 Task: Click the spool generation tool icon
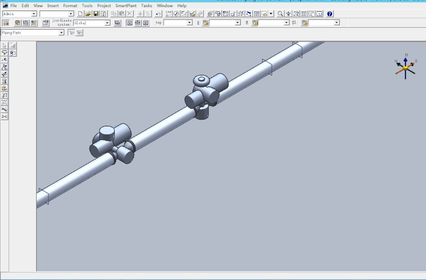point(4,81)
